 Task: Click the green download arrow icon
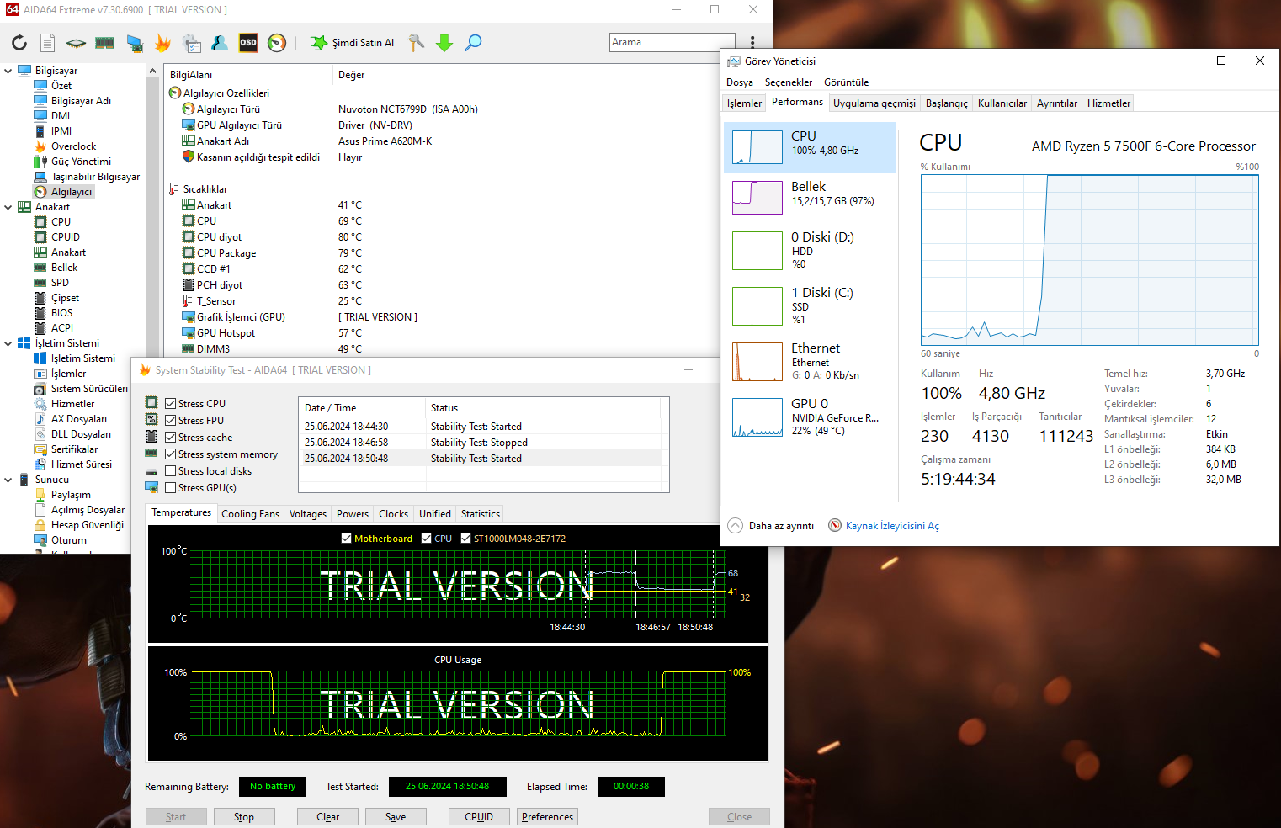444,43
